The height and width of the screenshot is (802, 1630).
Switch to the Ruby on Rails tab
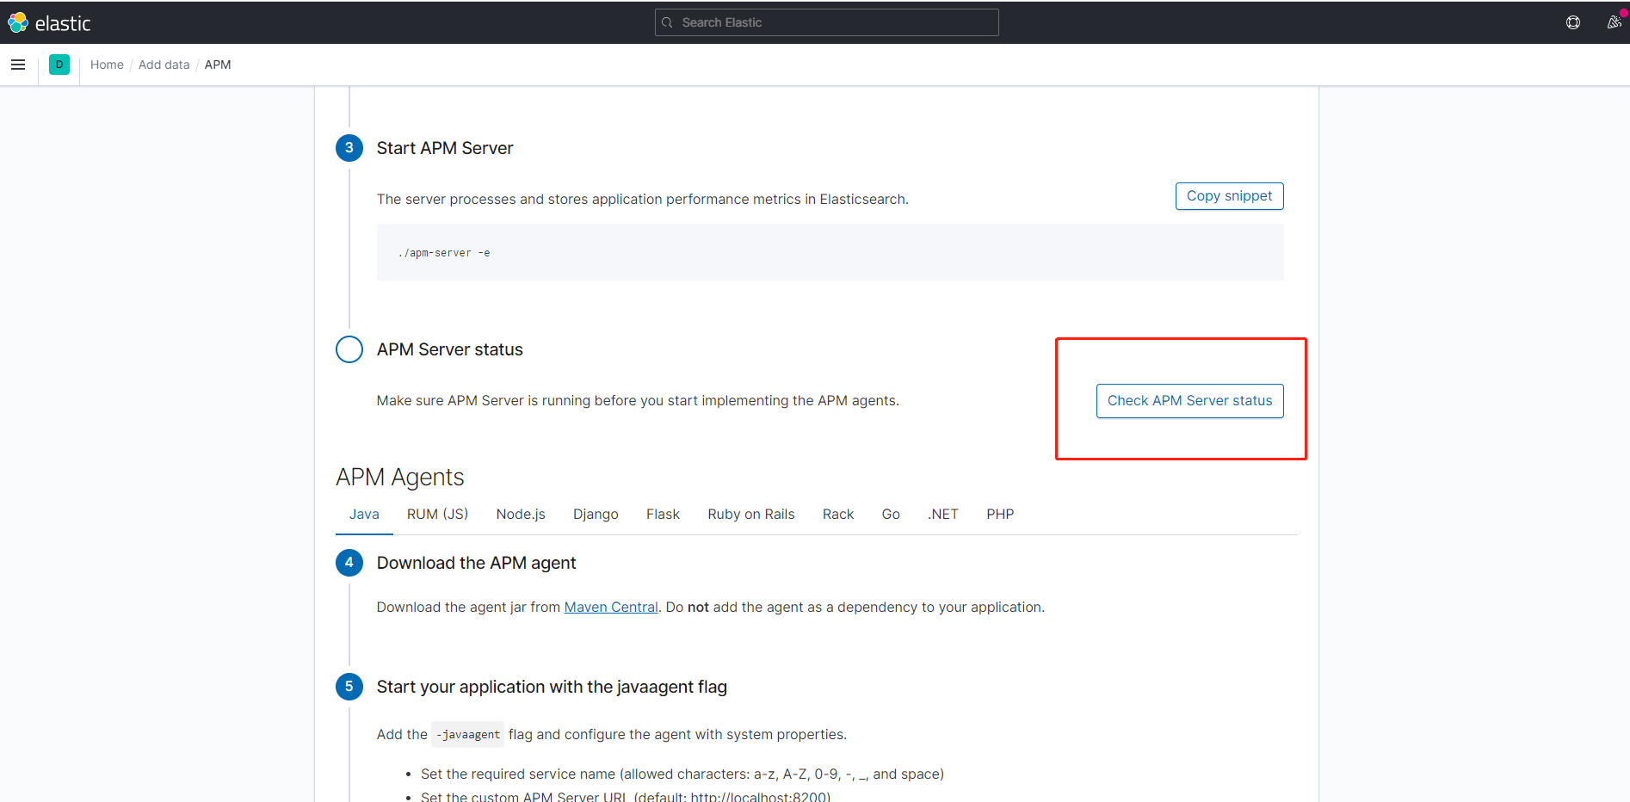[751, 514]
